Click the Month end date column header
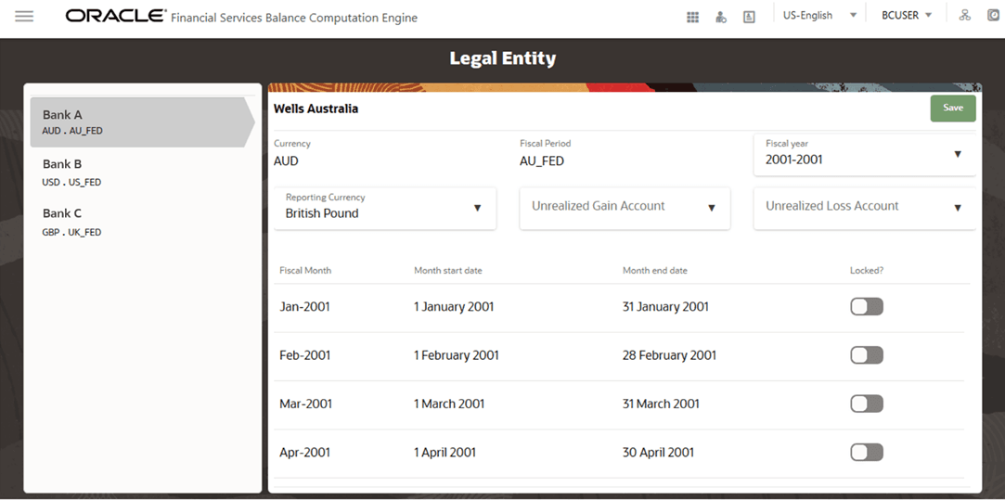Viewport: 1005px width, 500px height. [655, 271]
